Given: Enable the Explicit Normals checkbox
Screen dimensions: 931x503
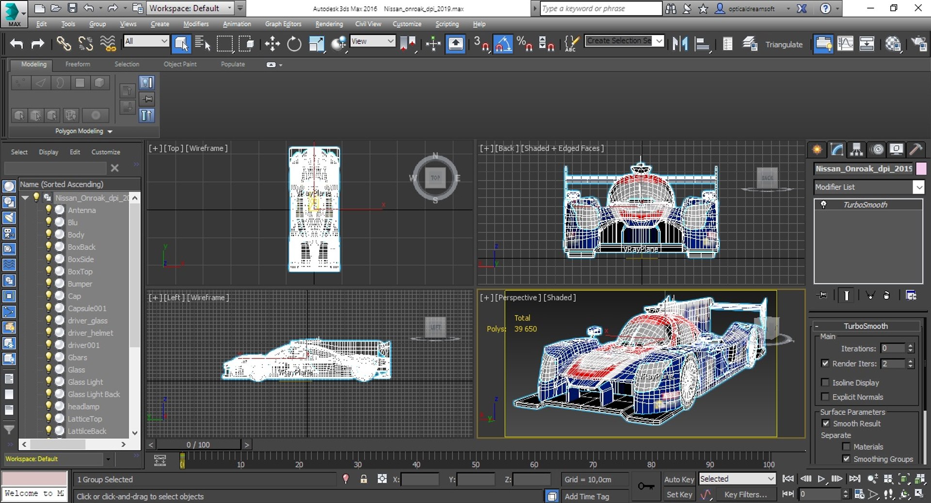Looking at the screenshot, I should tap(825, 396).
